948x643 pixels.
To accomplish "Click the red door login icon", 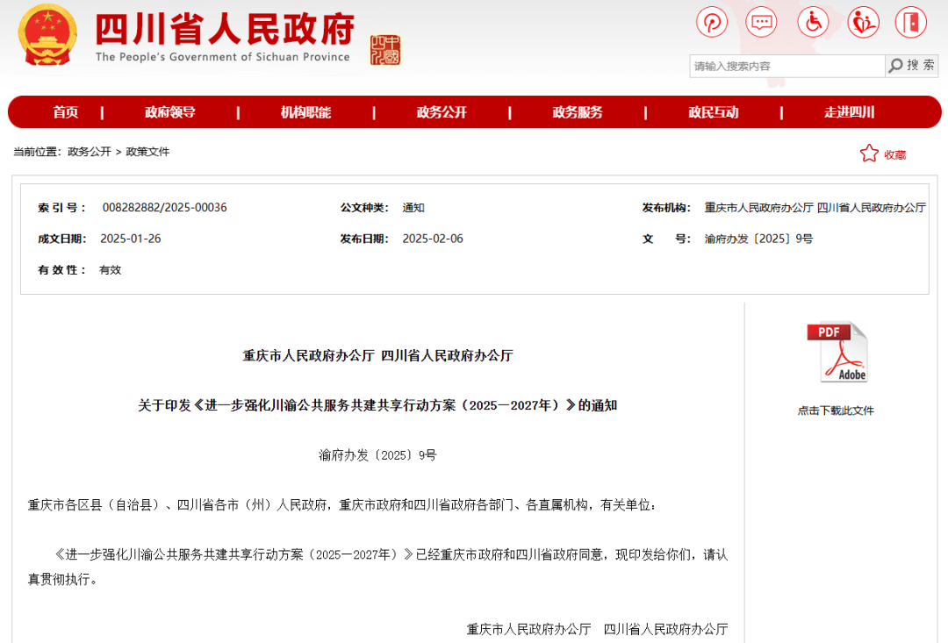I will [911, 22].
